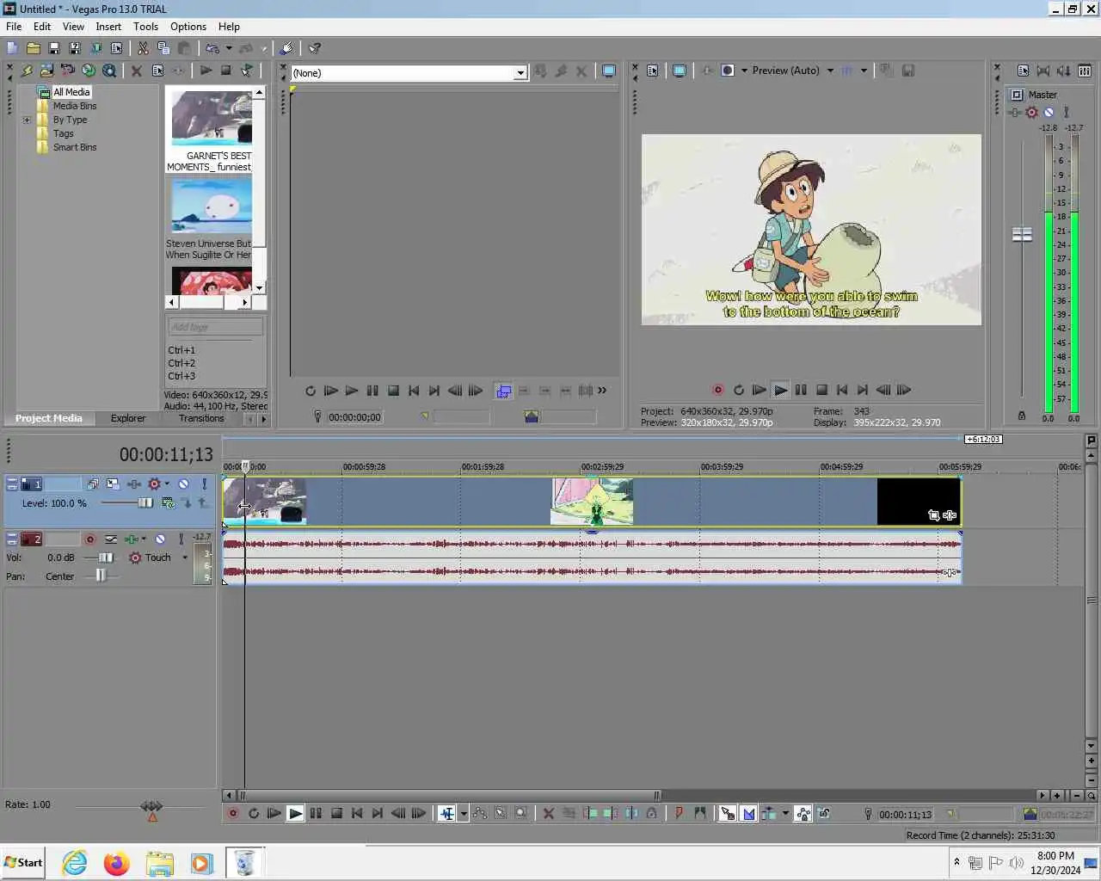The height and width of the screenshot is (881, 1101).
Task: Go to start of timeline
Action: click(x=357, y=813)
